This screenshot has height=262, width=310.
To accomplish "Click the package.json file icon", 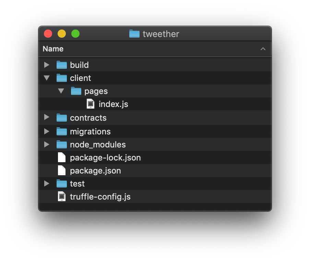I will coord(62,170).
